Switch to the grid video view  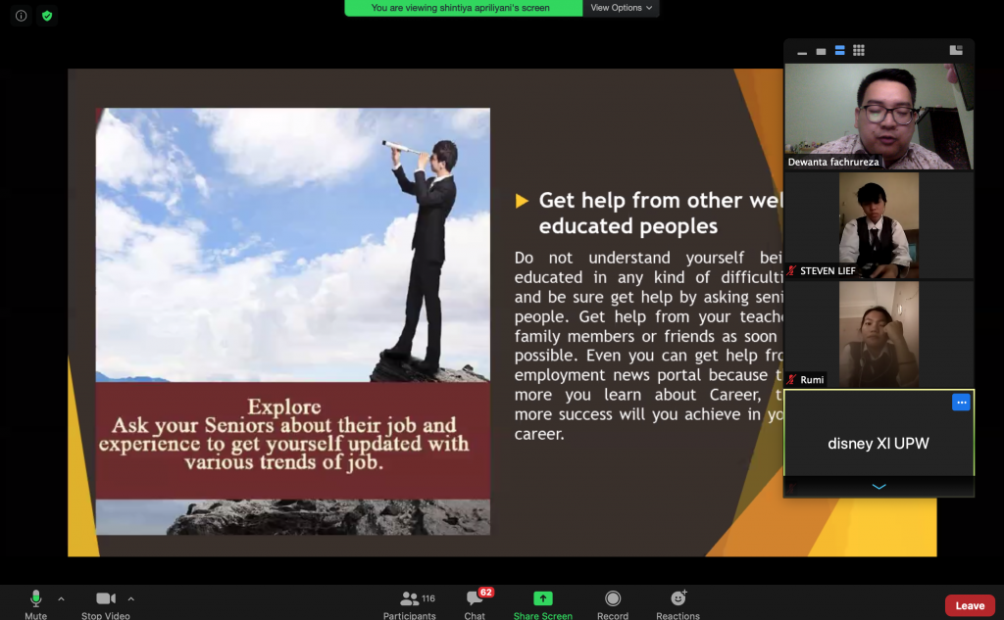tap(859, 51)
